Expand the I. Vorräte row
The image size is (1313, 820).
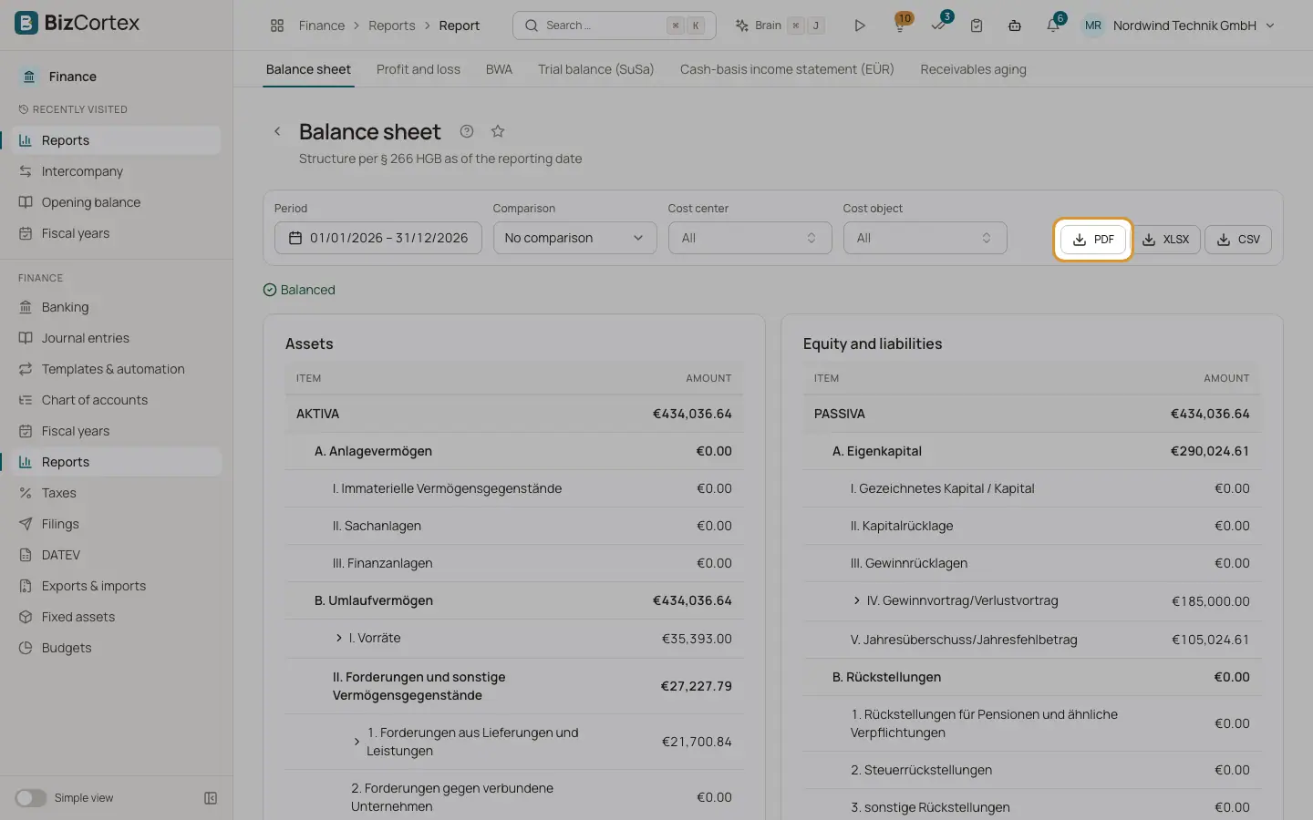339,638
